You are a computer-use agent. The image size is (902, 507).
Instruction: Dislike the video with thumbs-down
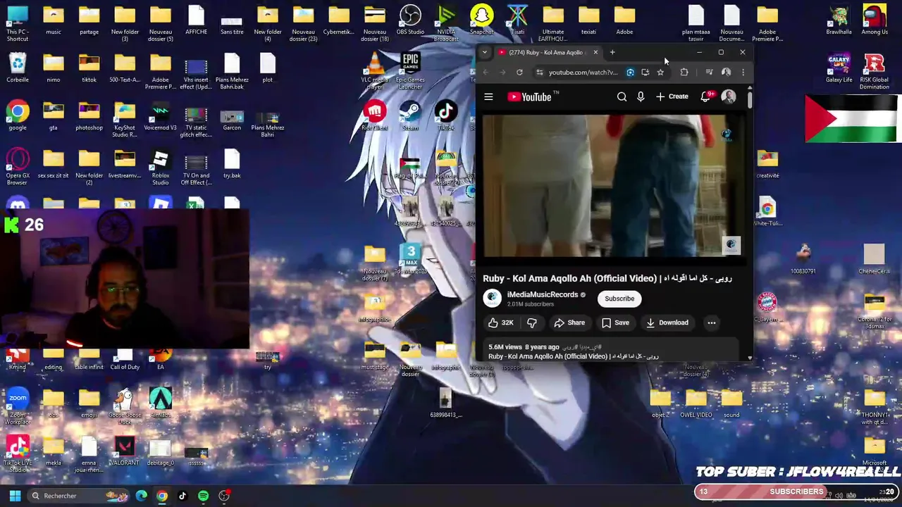(x=532, y=323)
